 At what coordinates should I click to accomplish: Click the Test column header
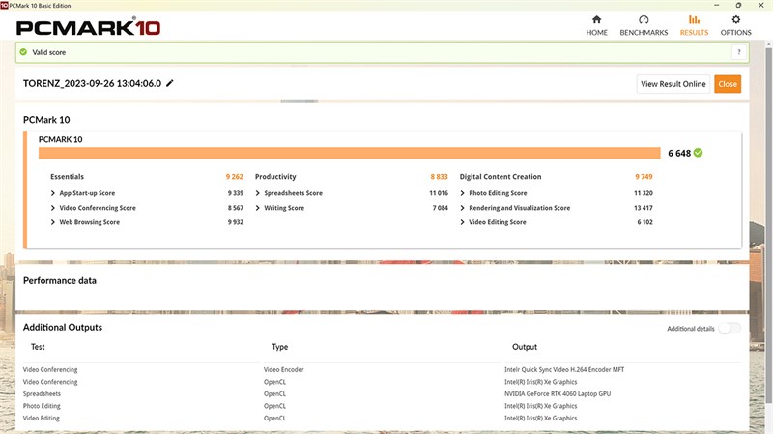click(x=38, y=347)
